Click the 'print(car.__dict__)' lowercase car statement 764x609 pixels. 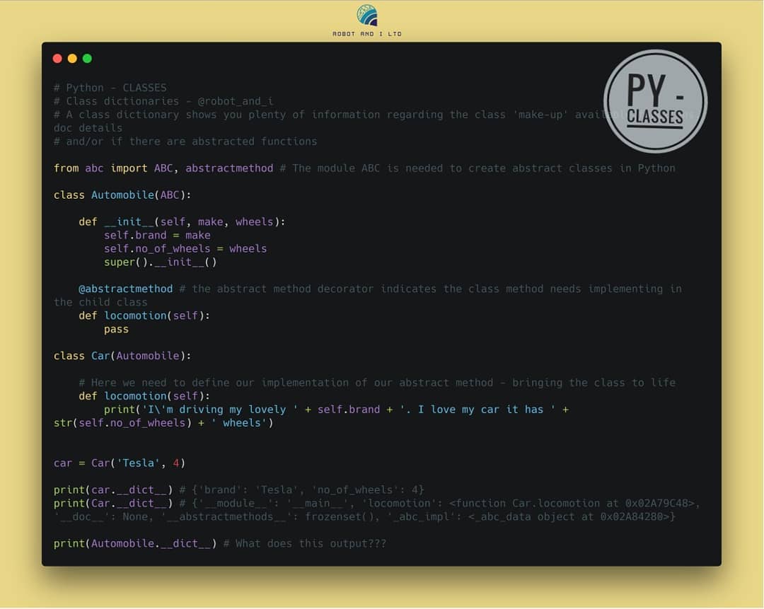click(113, 489)
